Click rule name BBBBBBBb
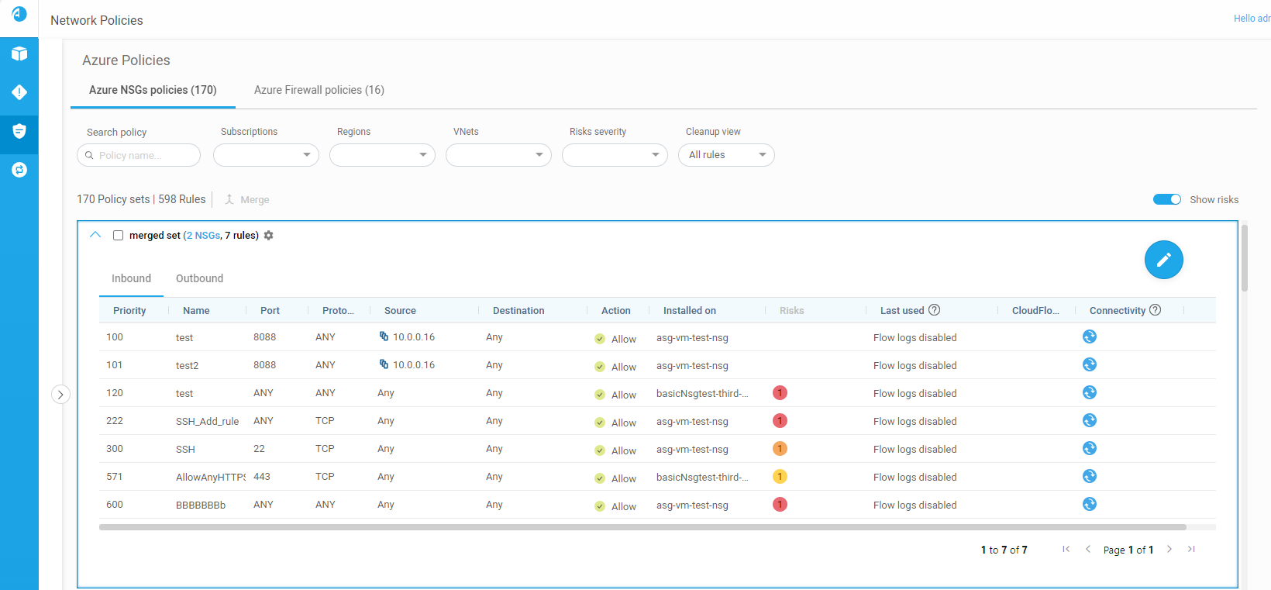The height and width of the screenshot is (590, 1271). coord(201,505)
